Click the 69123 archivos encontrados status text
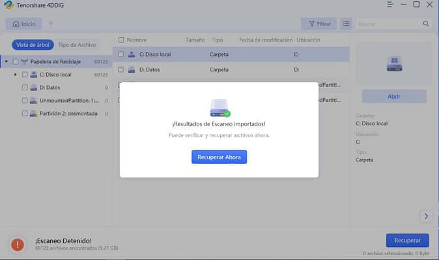This screenshot has width=439, height=260. [76, 248]
